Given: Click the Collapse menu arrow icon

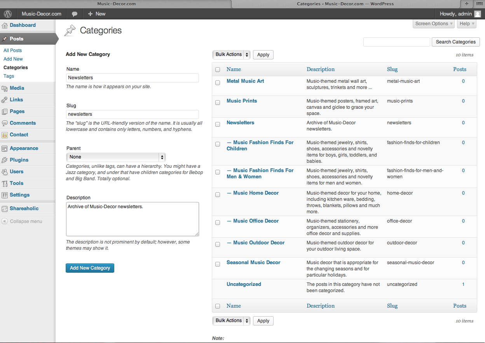Looking at the screenshot, I should (x=4, y=221).
